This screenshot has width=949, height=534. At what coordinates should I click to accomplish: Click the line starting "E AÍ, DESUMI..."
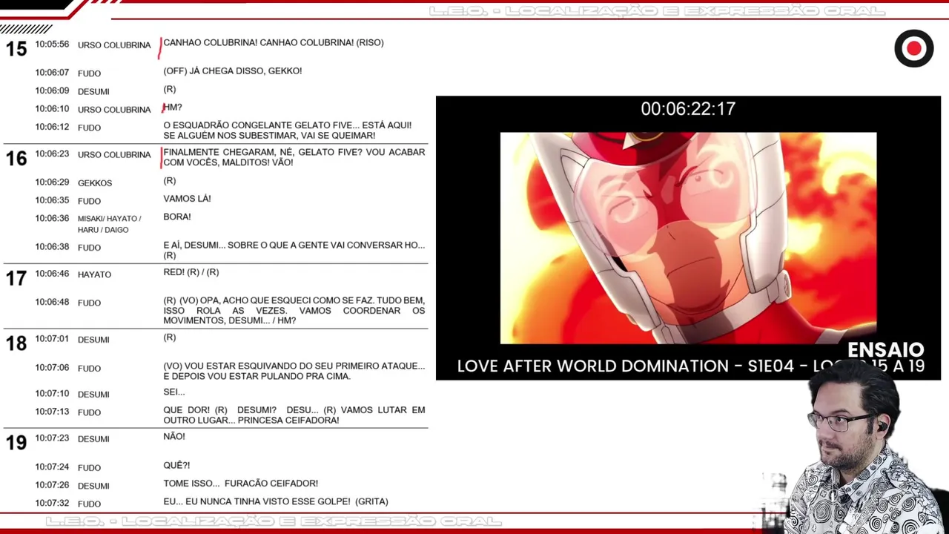point(294,250)
